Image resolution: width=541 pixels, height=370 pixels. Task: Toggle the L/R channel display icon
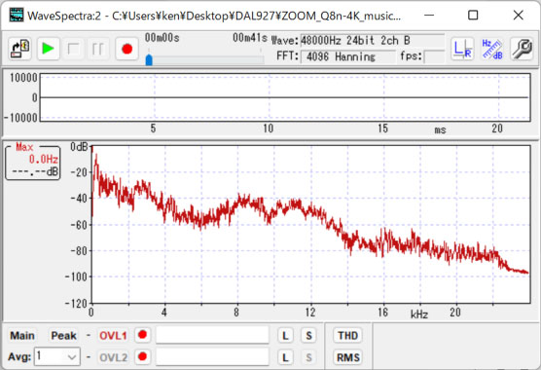pyautogui.click(x=462, y=49)
